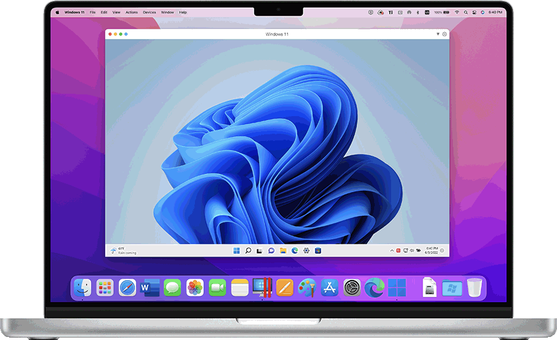
Task: Open the Windows folder stack in Dock
Action: click(452, 288)
